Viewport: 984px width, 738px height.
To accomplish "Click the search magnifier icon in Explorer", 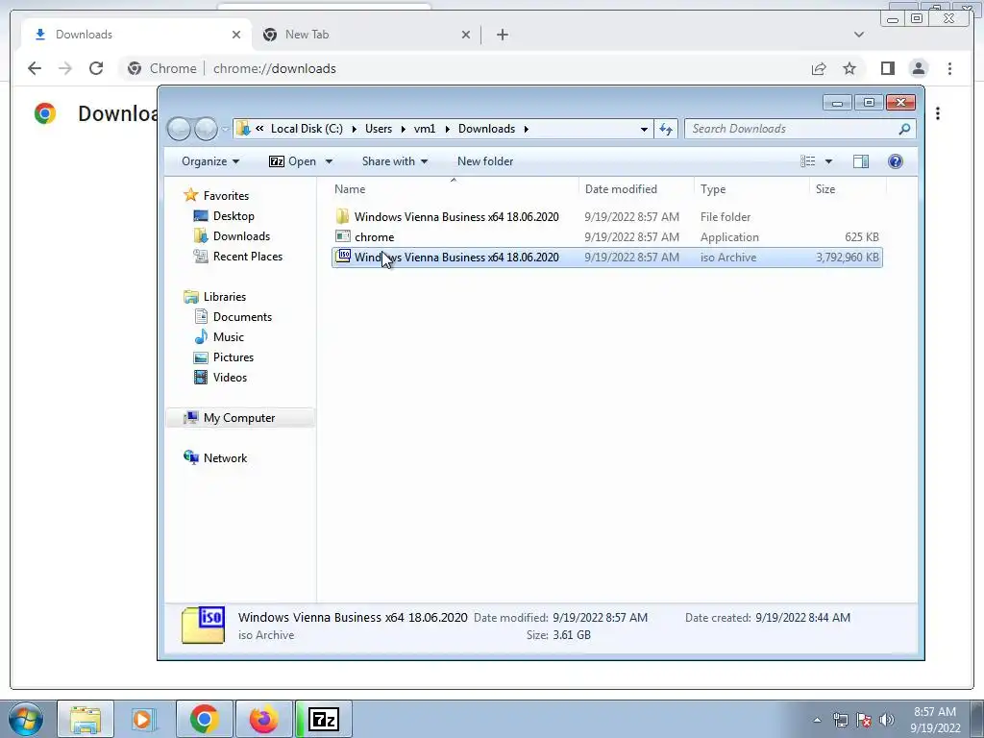I will click(x=904, y=129).
